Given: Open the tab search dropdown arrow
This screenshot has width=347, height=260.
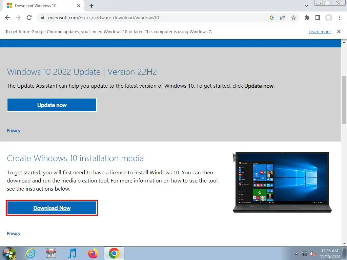Looking at the screenshot, I should click(306, 6).
